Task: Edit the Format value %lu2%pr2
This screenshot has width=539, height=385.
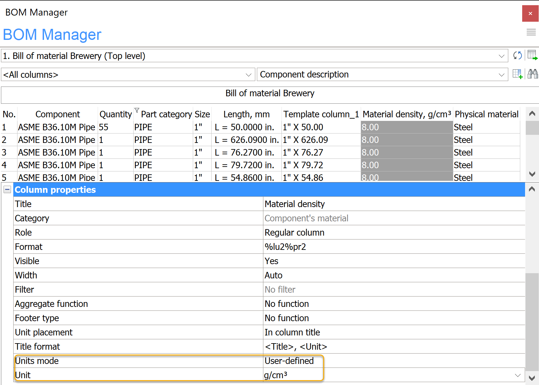Action: 394,247
